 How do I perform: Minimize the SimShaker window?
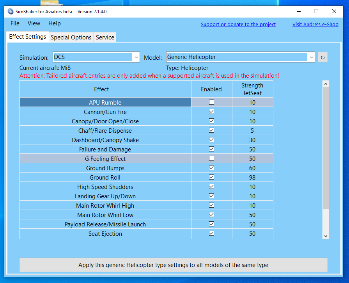(x=299, y=11)
